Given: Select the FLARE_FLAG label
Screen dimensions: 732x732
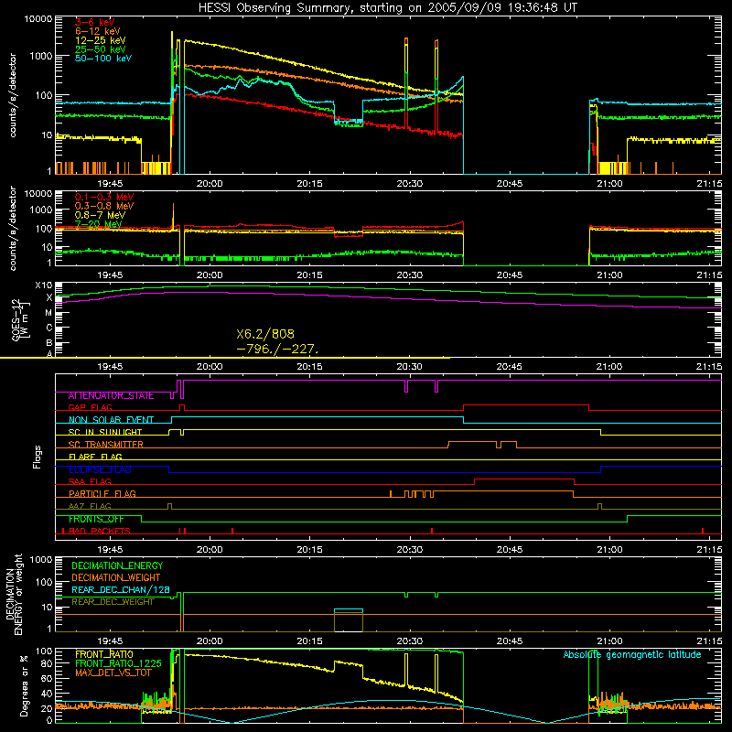Looking at the screenshot, I should pyautogui.click(x=95, y=457).
